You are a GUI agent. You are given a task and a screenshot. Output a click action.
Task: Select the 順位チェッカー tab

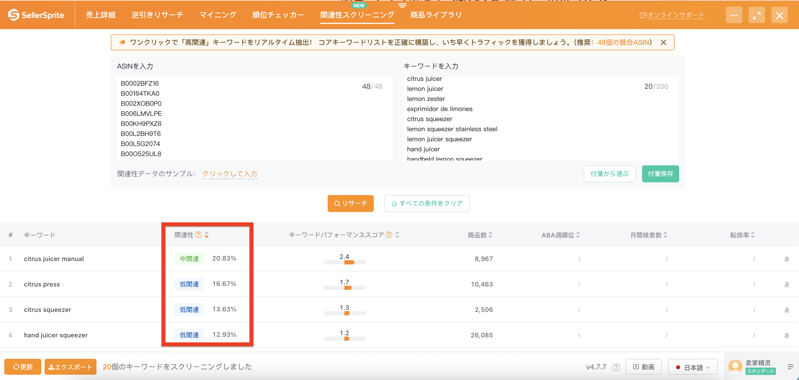pos(278,15)
